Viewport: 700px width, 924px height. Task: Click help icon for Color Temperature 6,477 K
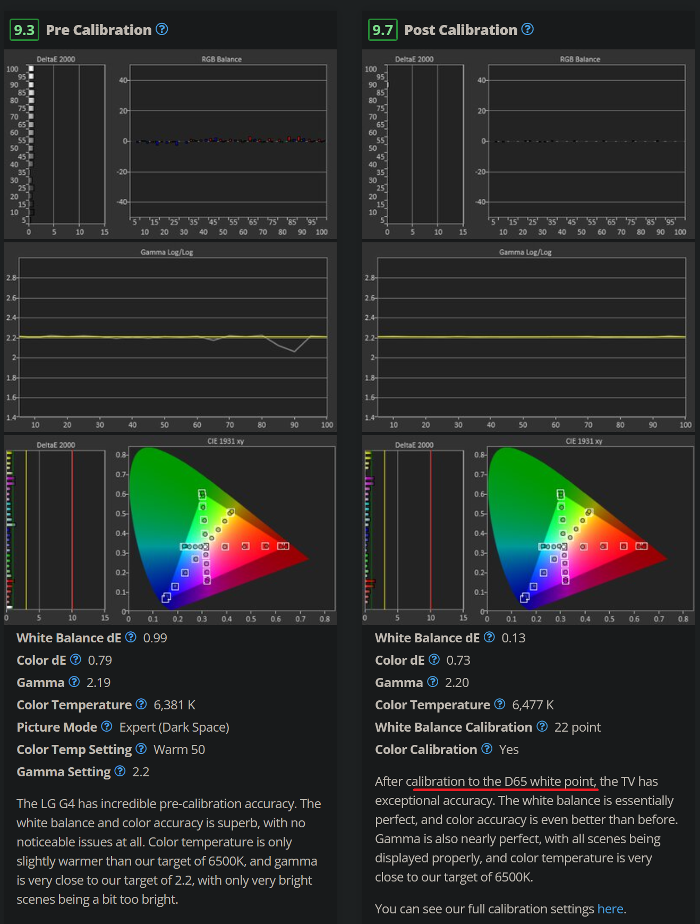click(500, 704)
